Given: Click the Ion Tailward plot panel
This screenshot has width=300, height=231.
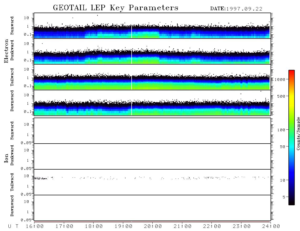Looking at the screenshot, I should (x=152, y=182).
